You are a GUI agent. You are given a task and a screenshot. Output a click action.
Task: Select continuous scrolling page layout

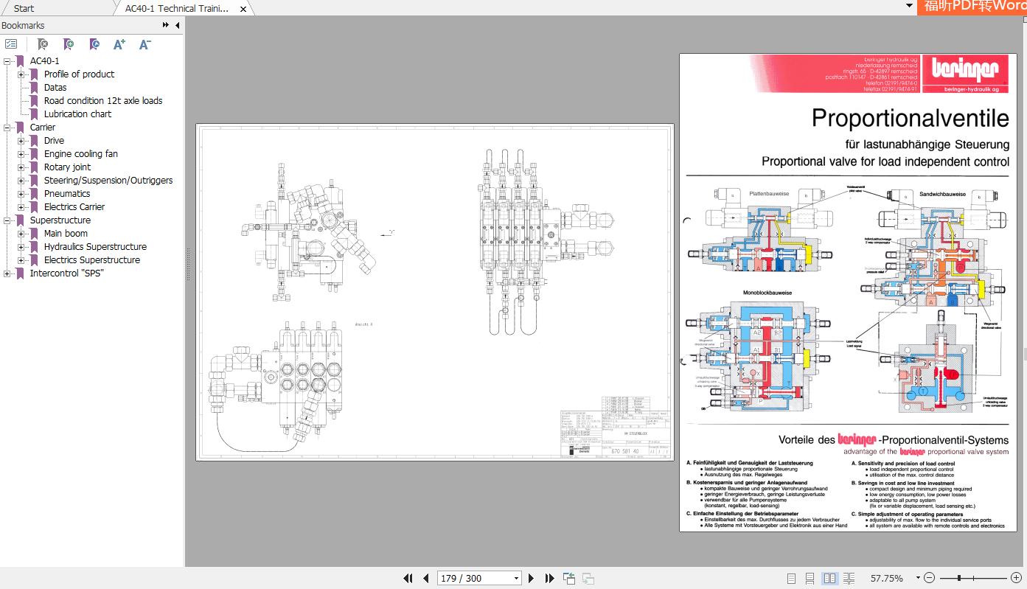810,578
